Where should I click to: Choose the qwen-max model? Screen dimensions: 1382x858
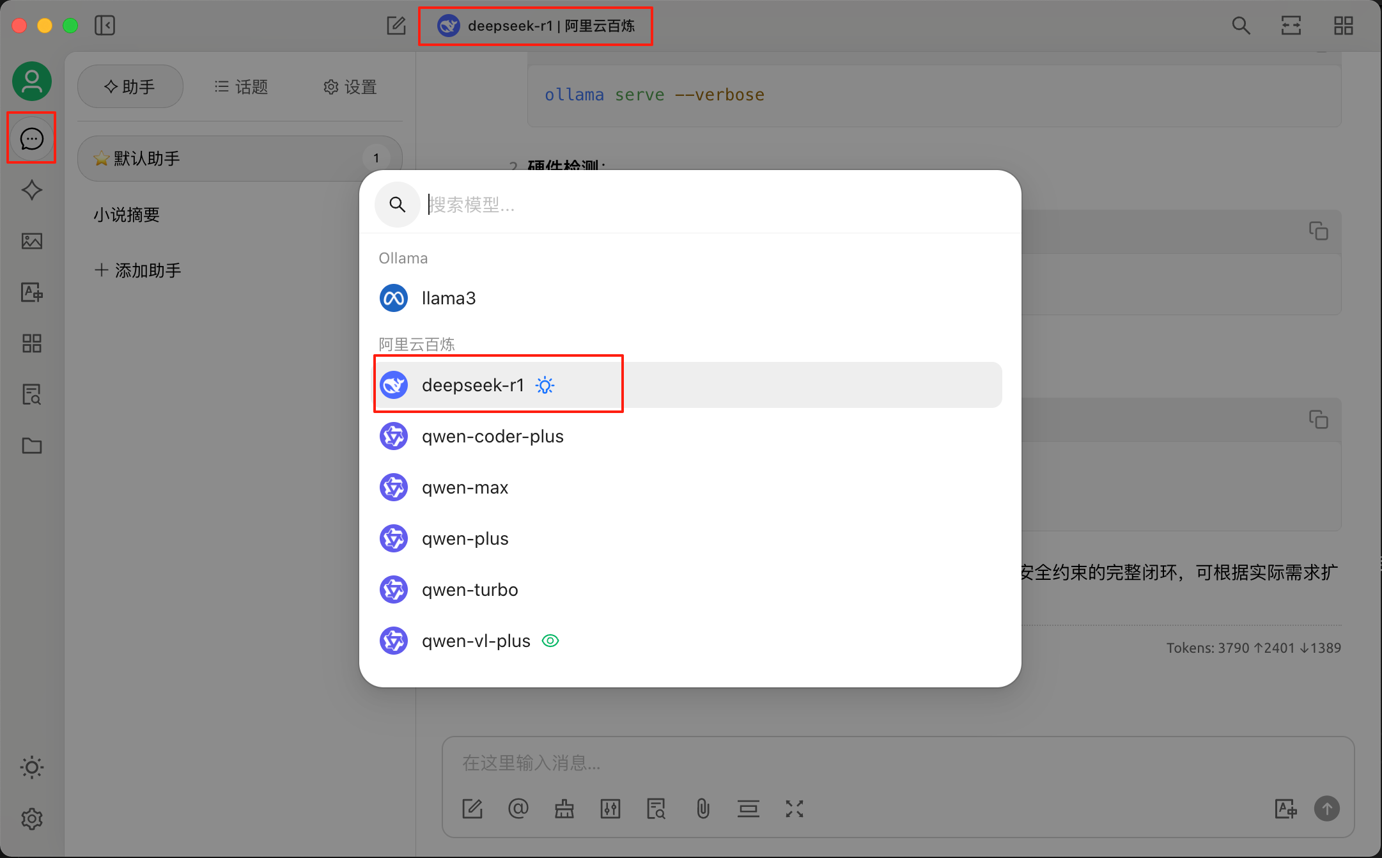[688, 487]
